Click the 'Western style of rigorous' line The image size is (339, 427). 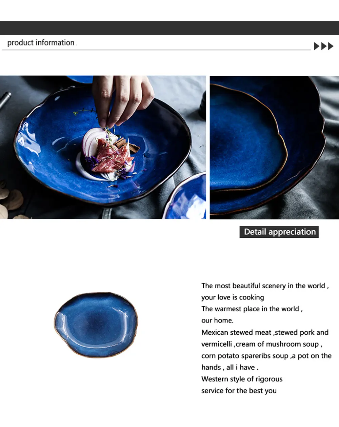(242, 379)
